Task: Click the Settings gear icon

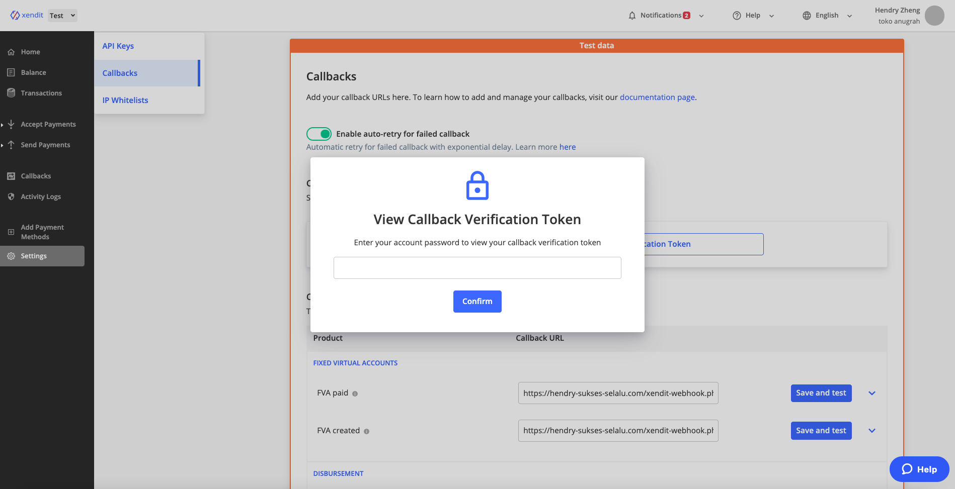Action: (x=11, y=256)
